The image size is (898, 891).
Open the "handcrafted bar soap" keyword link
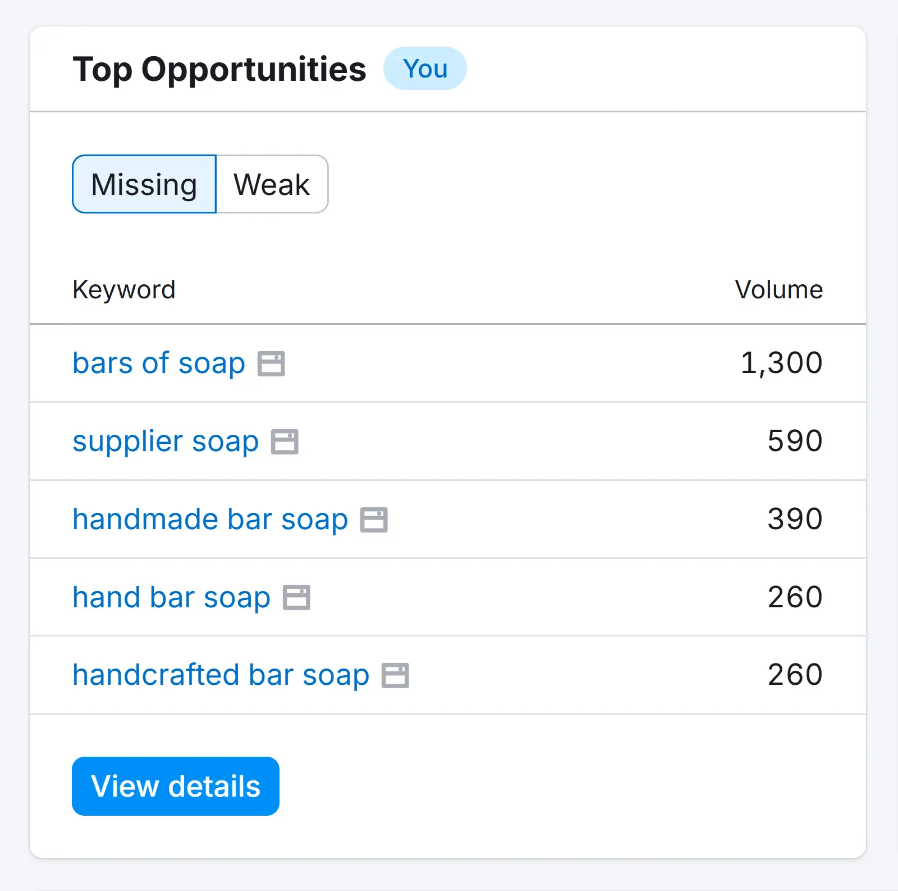(220, 674)
